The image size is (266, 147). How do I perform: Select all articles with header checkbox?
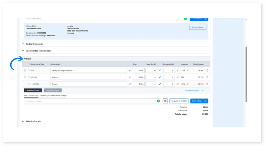pyautogui.click(x=29, y=64)
